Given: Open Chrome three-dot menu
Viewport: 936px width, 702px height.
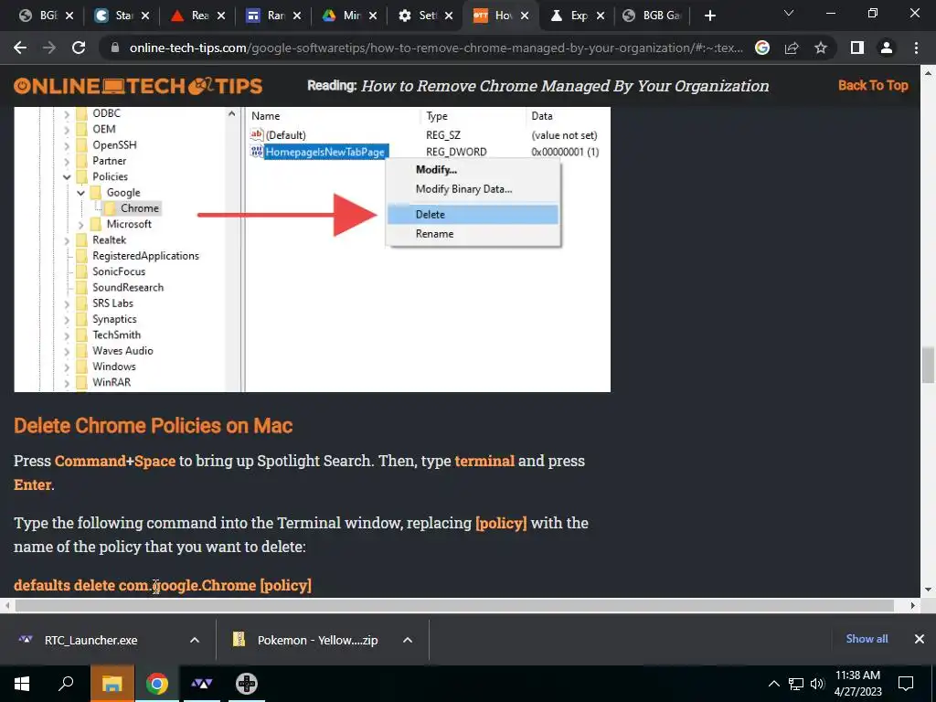Looking at the screenshot, I should tap(916, 48).
